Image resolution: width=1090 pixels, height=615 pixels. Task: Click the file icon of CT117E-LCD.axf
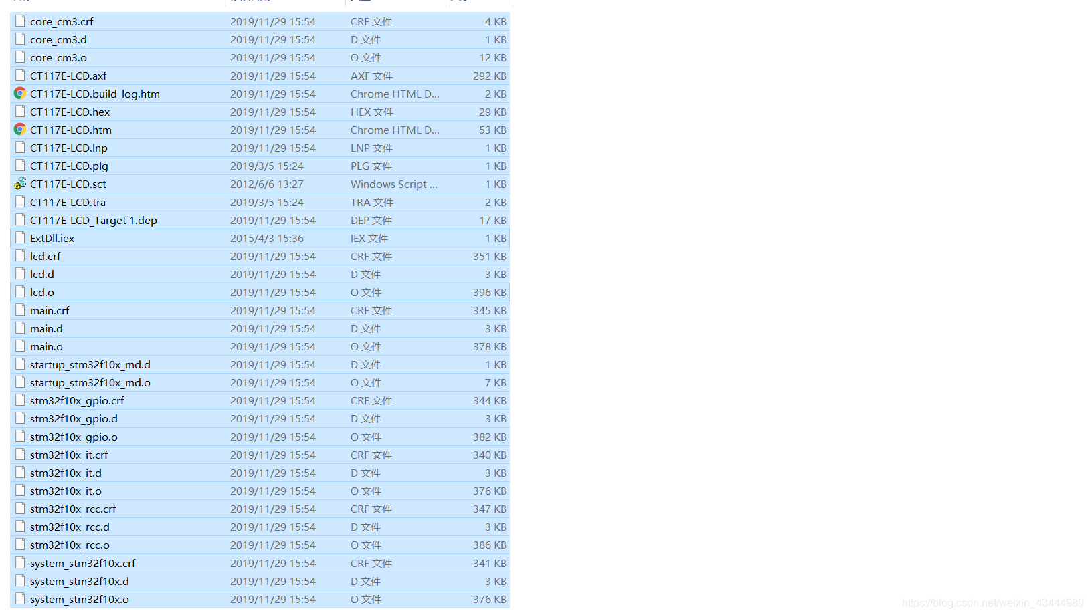(x=20, y=76)
